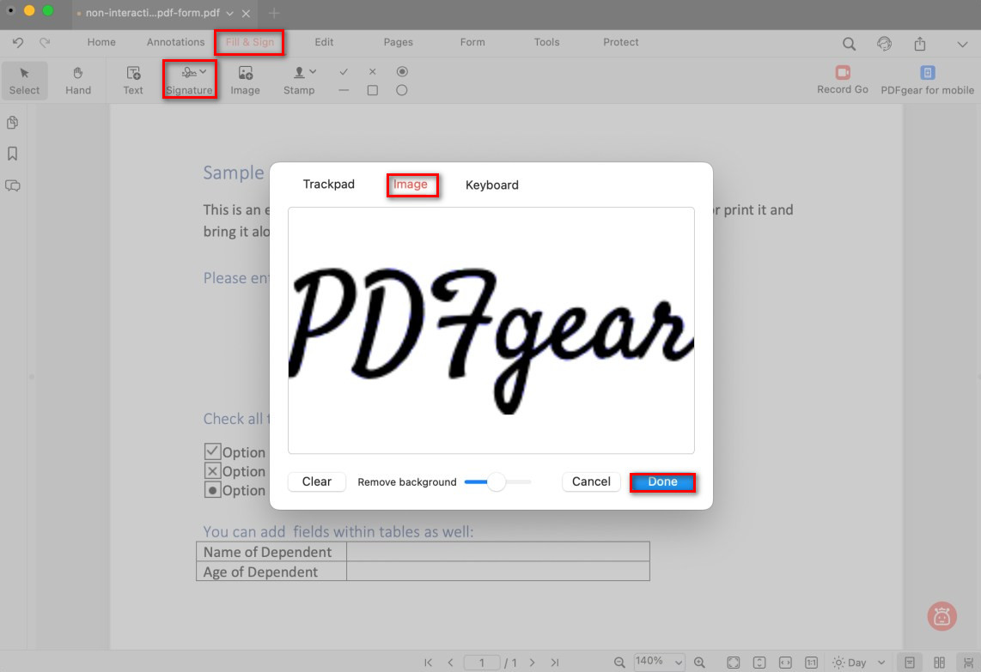
Task: Click the Clear button
Action: click(x=317, y=481)
